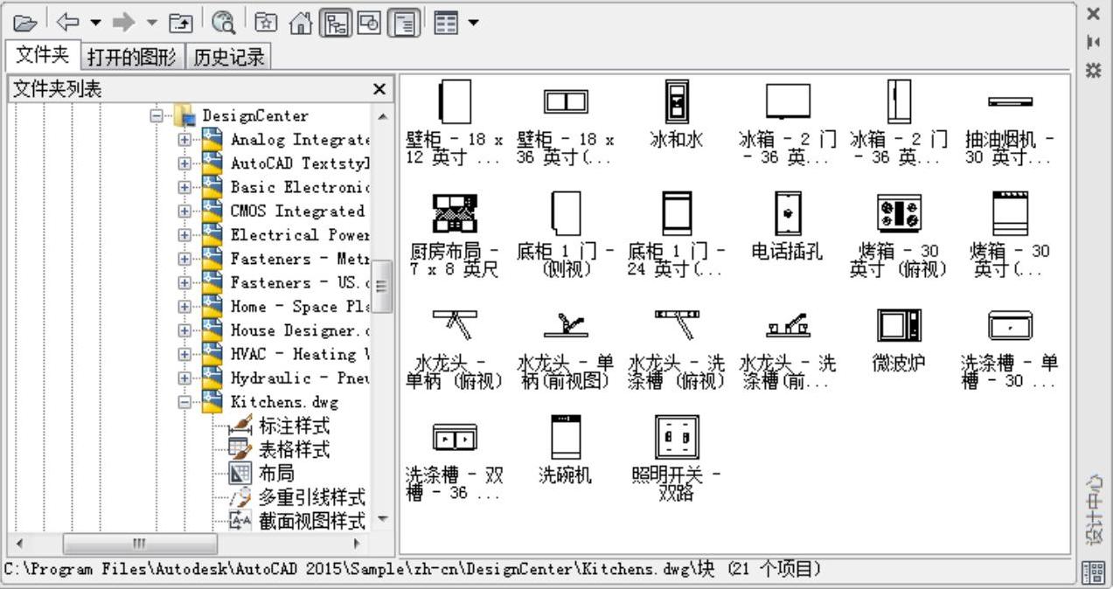Click the tree scroll down arrow
The width and height of the screenshot is (1113, 589).
click(x=383, y=519)
